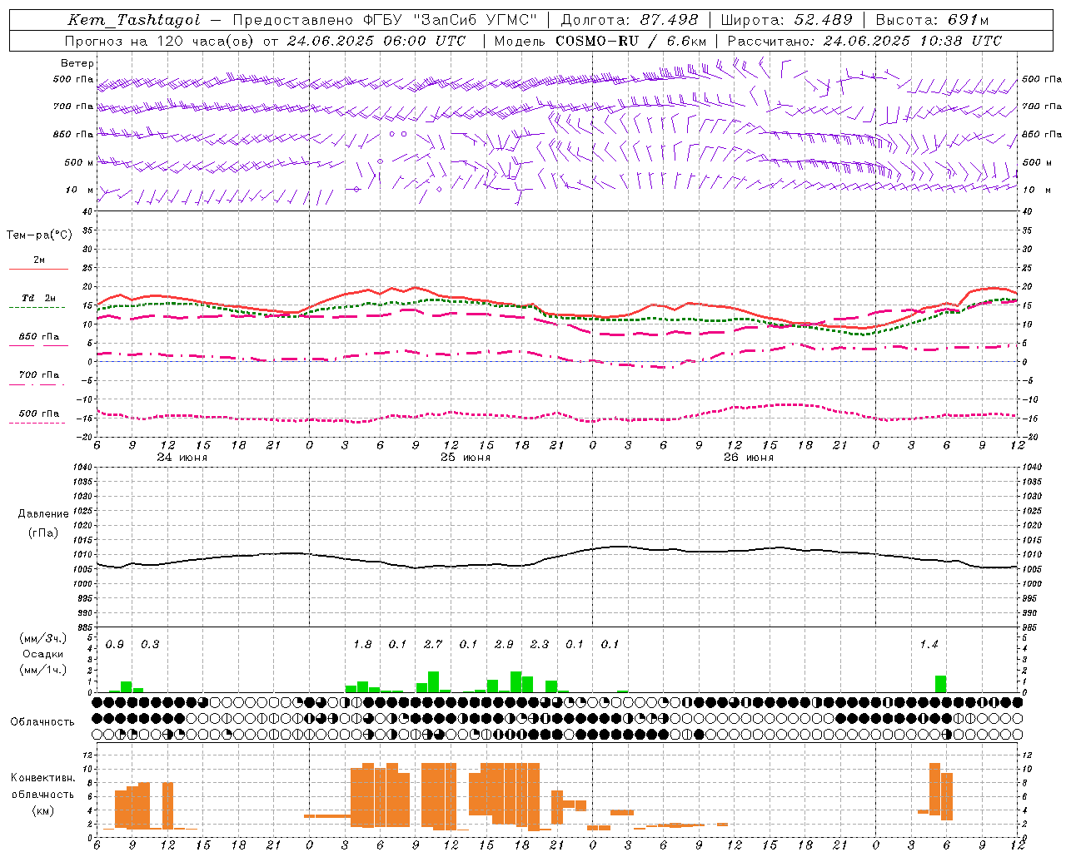Click the computed time 24.06.2025 10:38 UTC
Viewport: 1066px width, 852px height.
click(913, 40)
